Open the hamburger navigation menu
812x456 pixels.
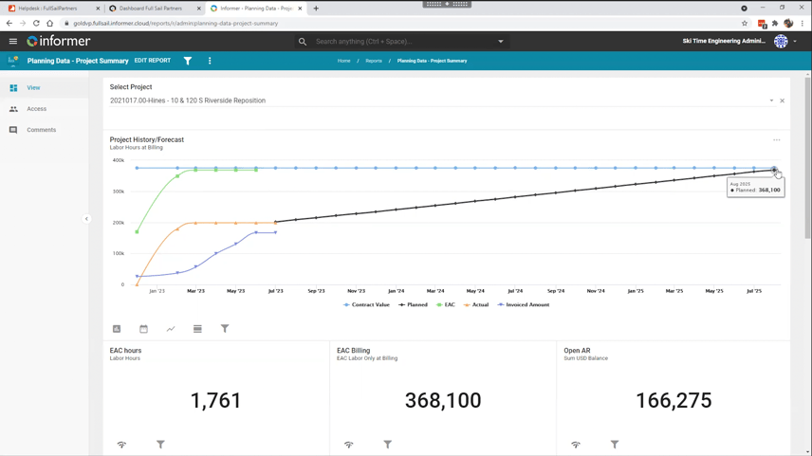pos(13,42)
